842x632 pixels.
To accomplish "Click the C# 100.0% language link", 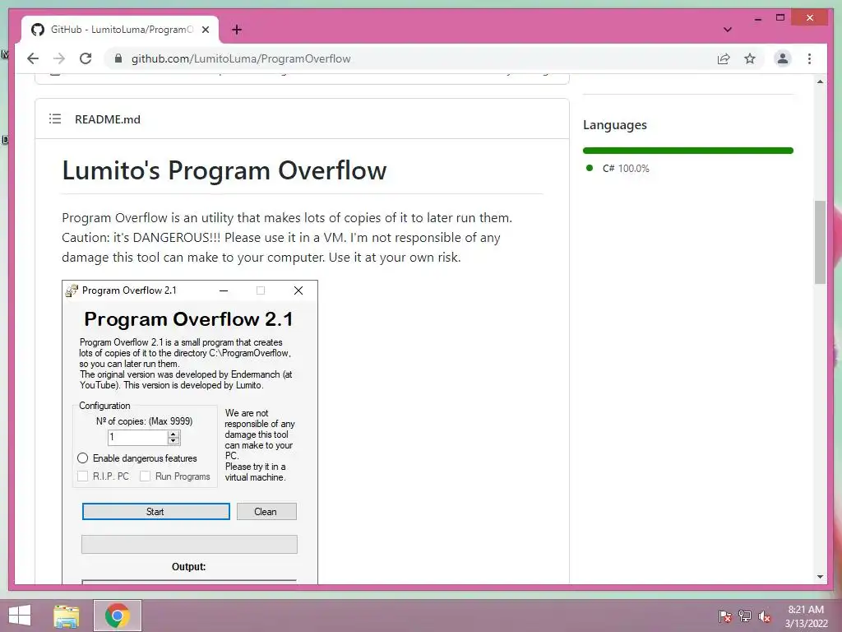I will click(x=625, y=168).
